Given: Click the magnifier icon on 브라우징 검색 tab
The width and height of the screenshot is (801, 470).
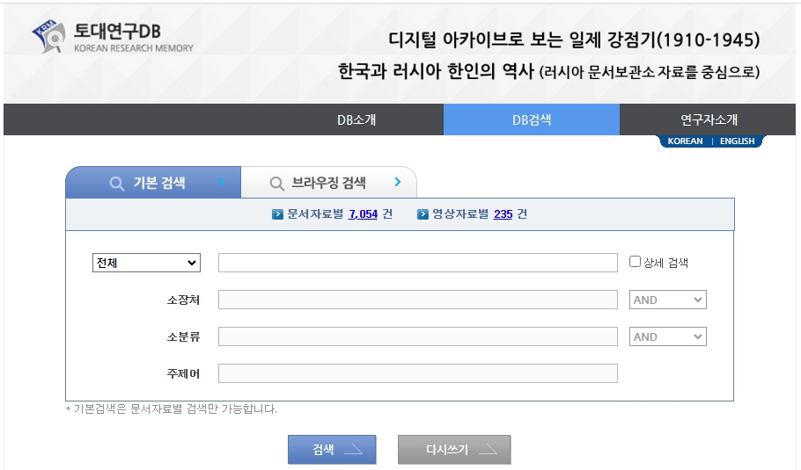Looking at the screenshot, I should pyautogui.click(x=276, y=184).
